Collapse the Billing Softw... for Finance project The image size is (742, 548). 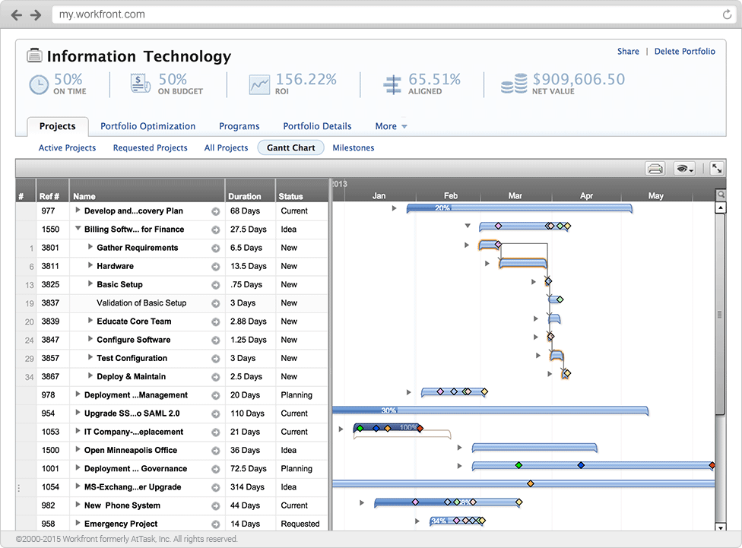point(78,228)
